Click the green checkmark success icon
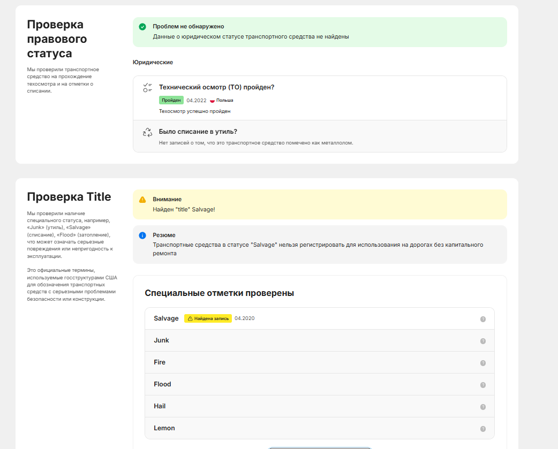The width and height of the screenshot is (558, 449). tap(142, 27)
